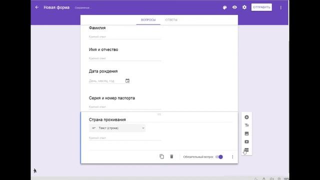Add a video from side toolbar

[x=246, y=141]
